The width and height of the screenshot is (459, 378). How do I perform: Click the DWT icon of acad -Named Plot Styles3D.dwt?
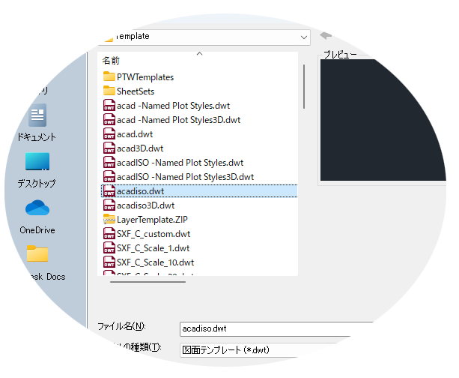109,120
